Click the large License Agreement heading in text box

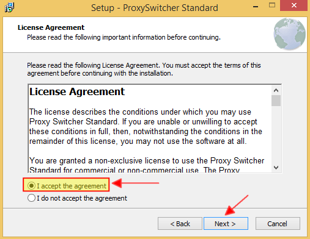pyautogui.click(x=77, y=91)
